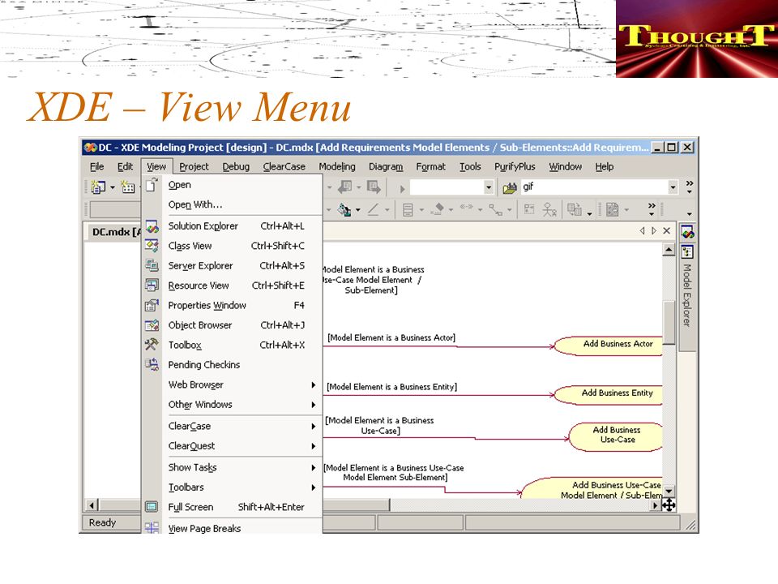The image size is (778, 584).
Task: Click the Resource View menu icon
Action: [x=152, y=286]
